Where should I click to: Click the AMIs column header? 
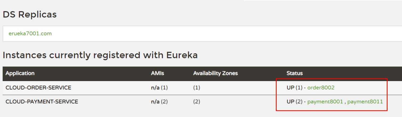coord(158,73)
